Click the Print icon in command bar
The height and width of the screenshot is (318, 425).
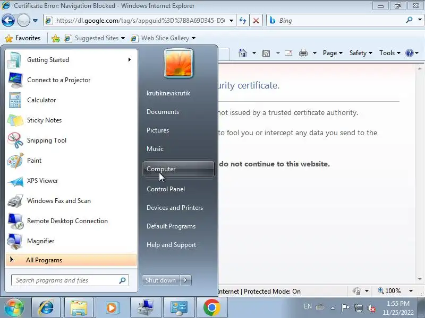pos(303,53)
